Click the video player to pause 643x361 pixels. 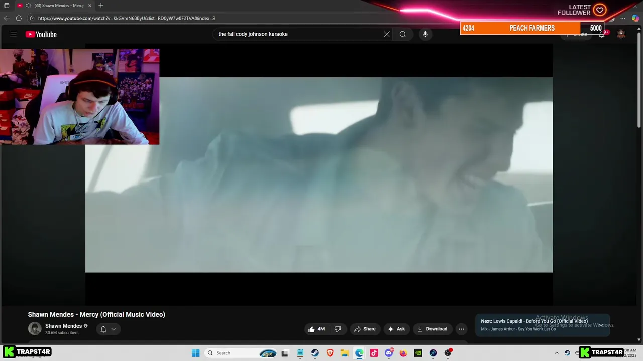[319, 174]
